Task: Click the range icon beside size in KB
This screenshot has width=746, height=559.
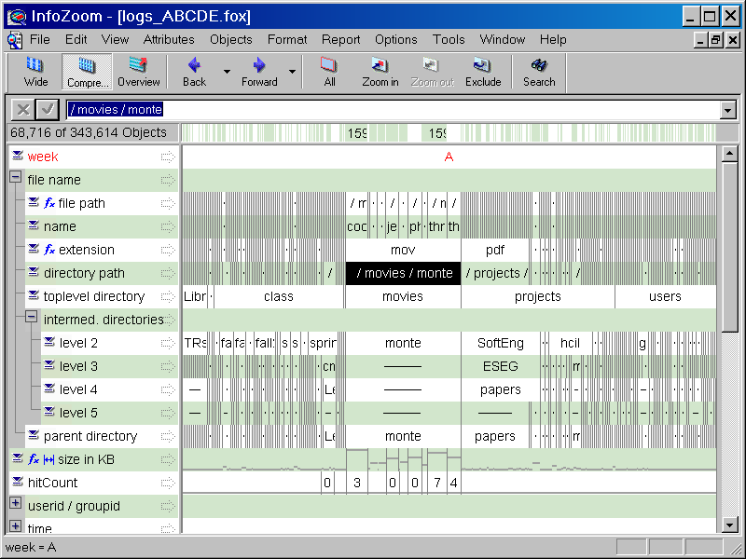Action: 48,459
